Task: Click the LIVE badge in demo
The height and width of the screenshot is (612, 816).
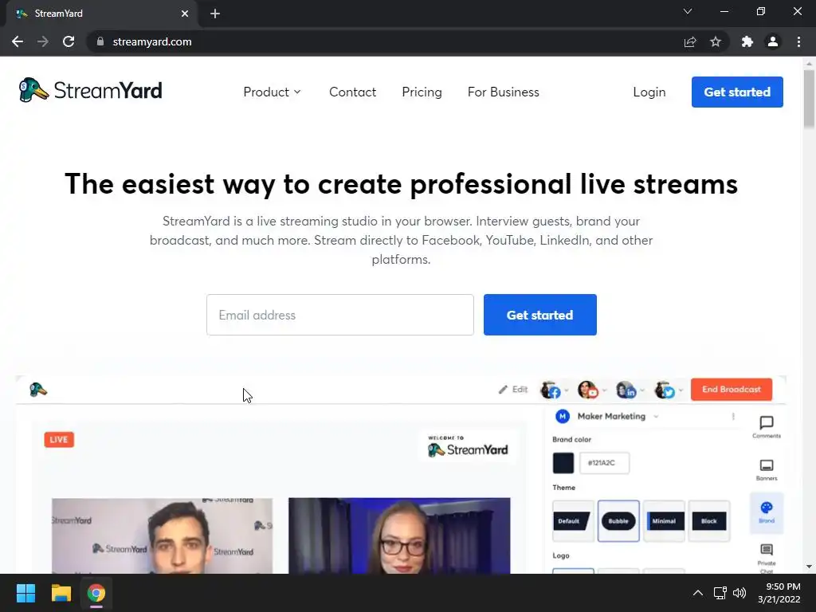Action: pos(59,440)
